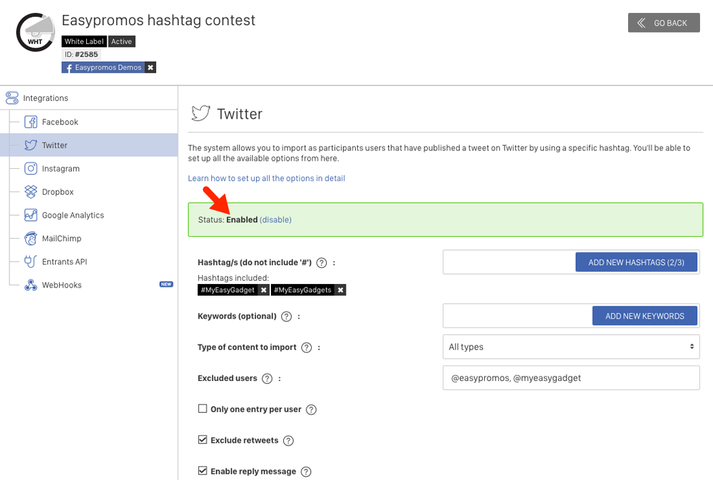Click the Easypromos hashtag contest title
Screen dimensions: 713x480
[x=158, y=21]
